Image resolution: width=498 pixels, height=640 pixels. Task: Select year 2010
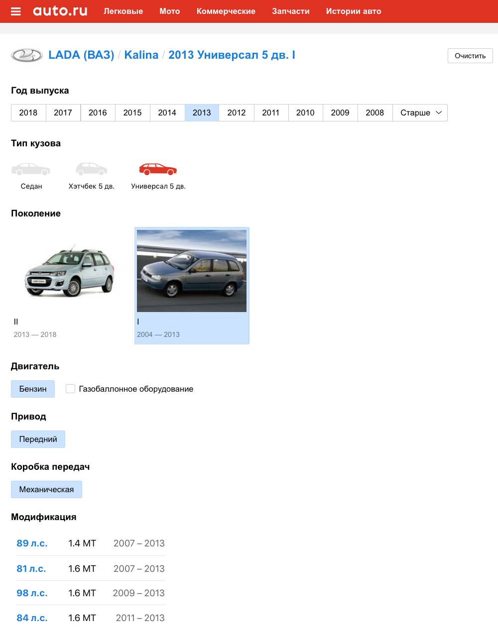click(305, 112)
